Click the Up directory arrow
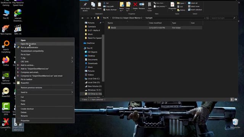The height and width of the screenshot is (137, 244). 95,18
